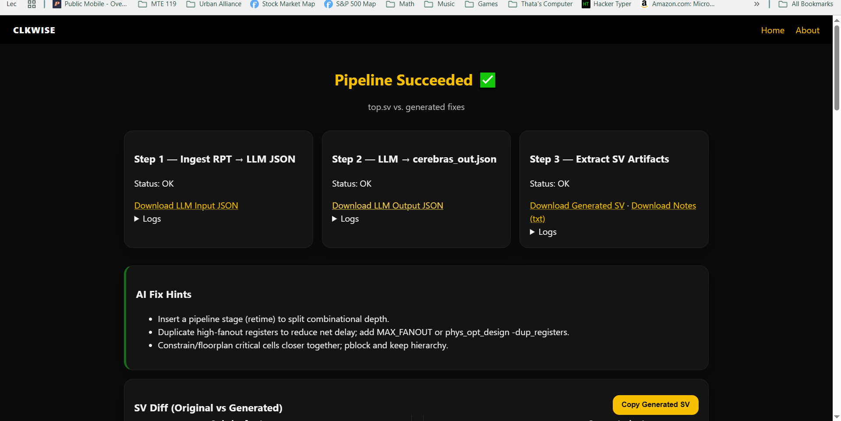Expand Logs under Step 1
841x421 pixels.
tap(148, 219)
